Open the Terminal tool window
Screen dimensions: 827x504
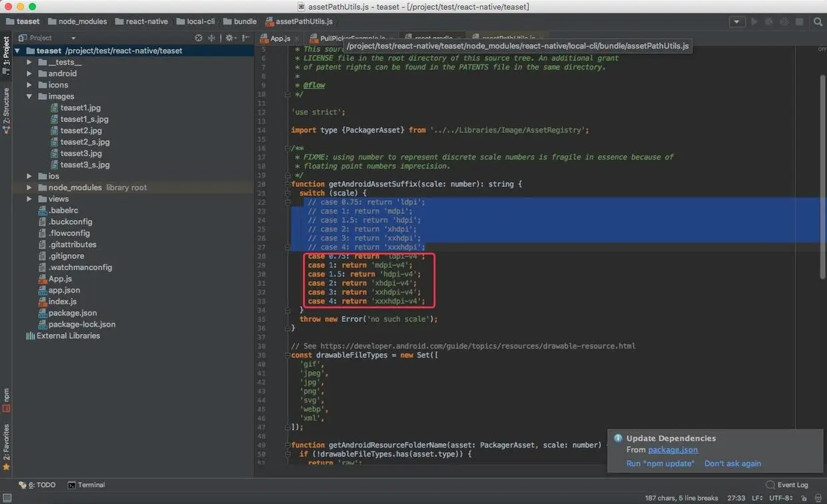tap(86, 485)
